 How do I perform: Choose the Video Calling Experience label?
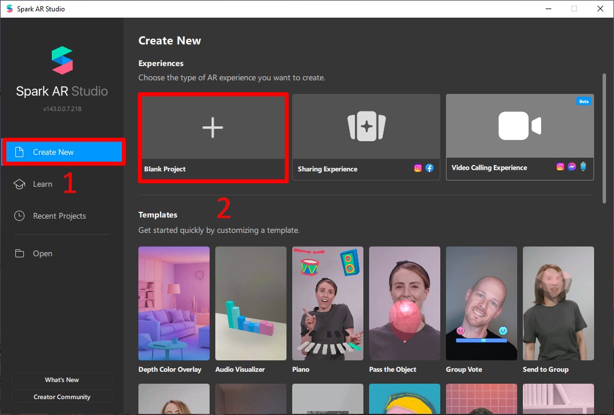[489, 167]
